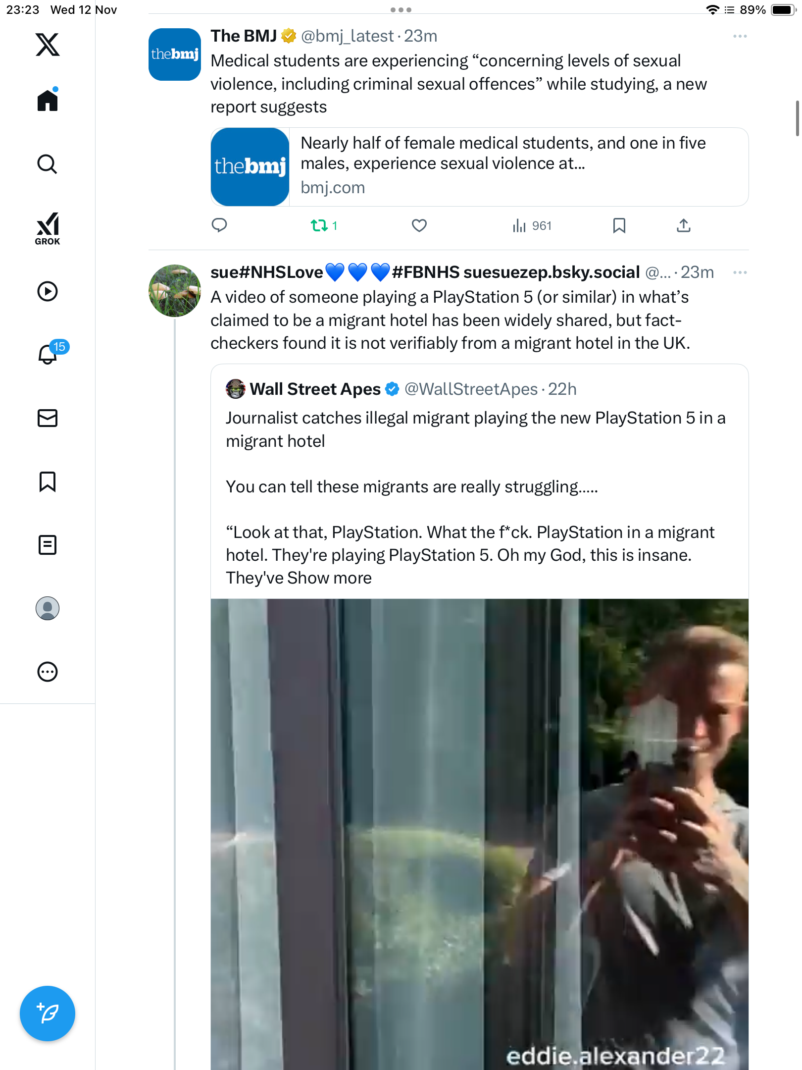The width and height of the screenshot is (802, 1070).
Task: Tap the compose post button
Action: (48, 1014)
